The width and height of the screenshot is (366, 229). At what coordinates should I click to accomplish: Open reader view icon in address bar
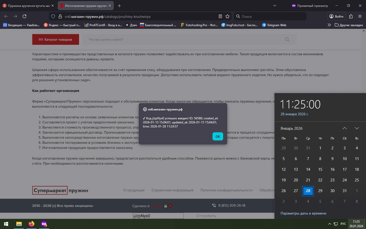220,16
